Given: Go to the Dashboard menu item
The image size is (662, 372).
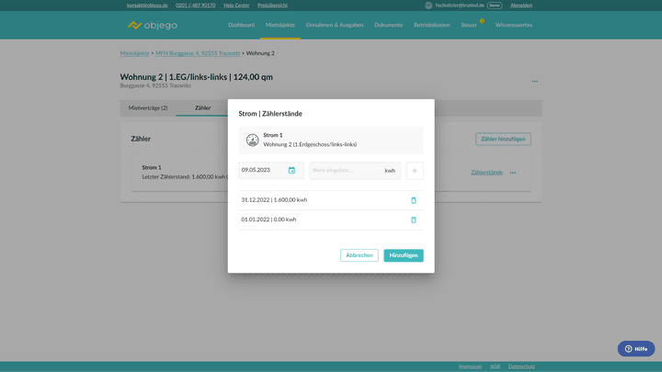Looking at the screenshot, I should click(242, 25).
